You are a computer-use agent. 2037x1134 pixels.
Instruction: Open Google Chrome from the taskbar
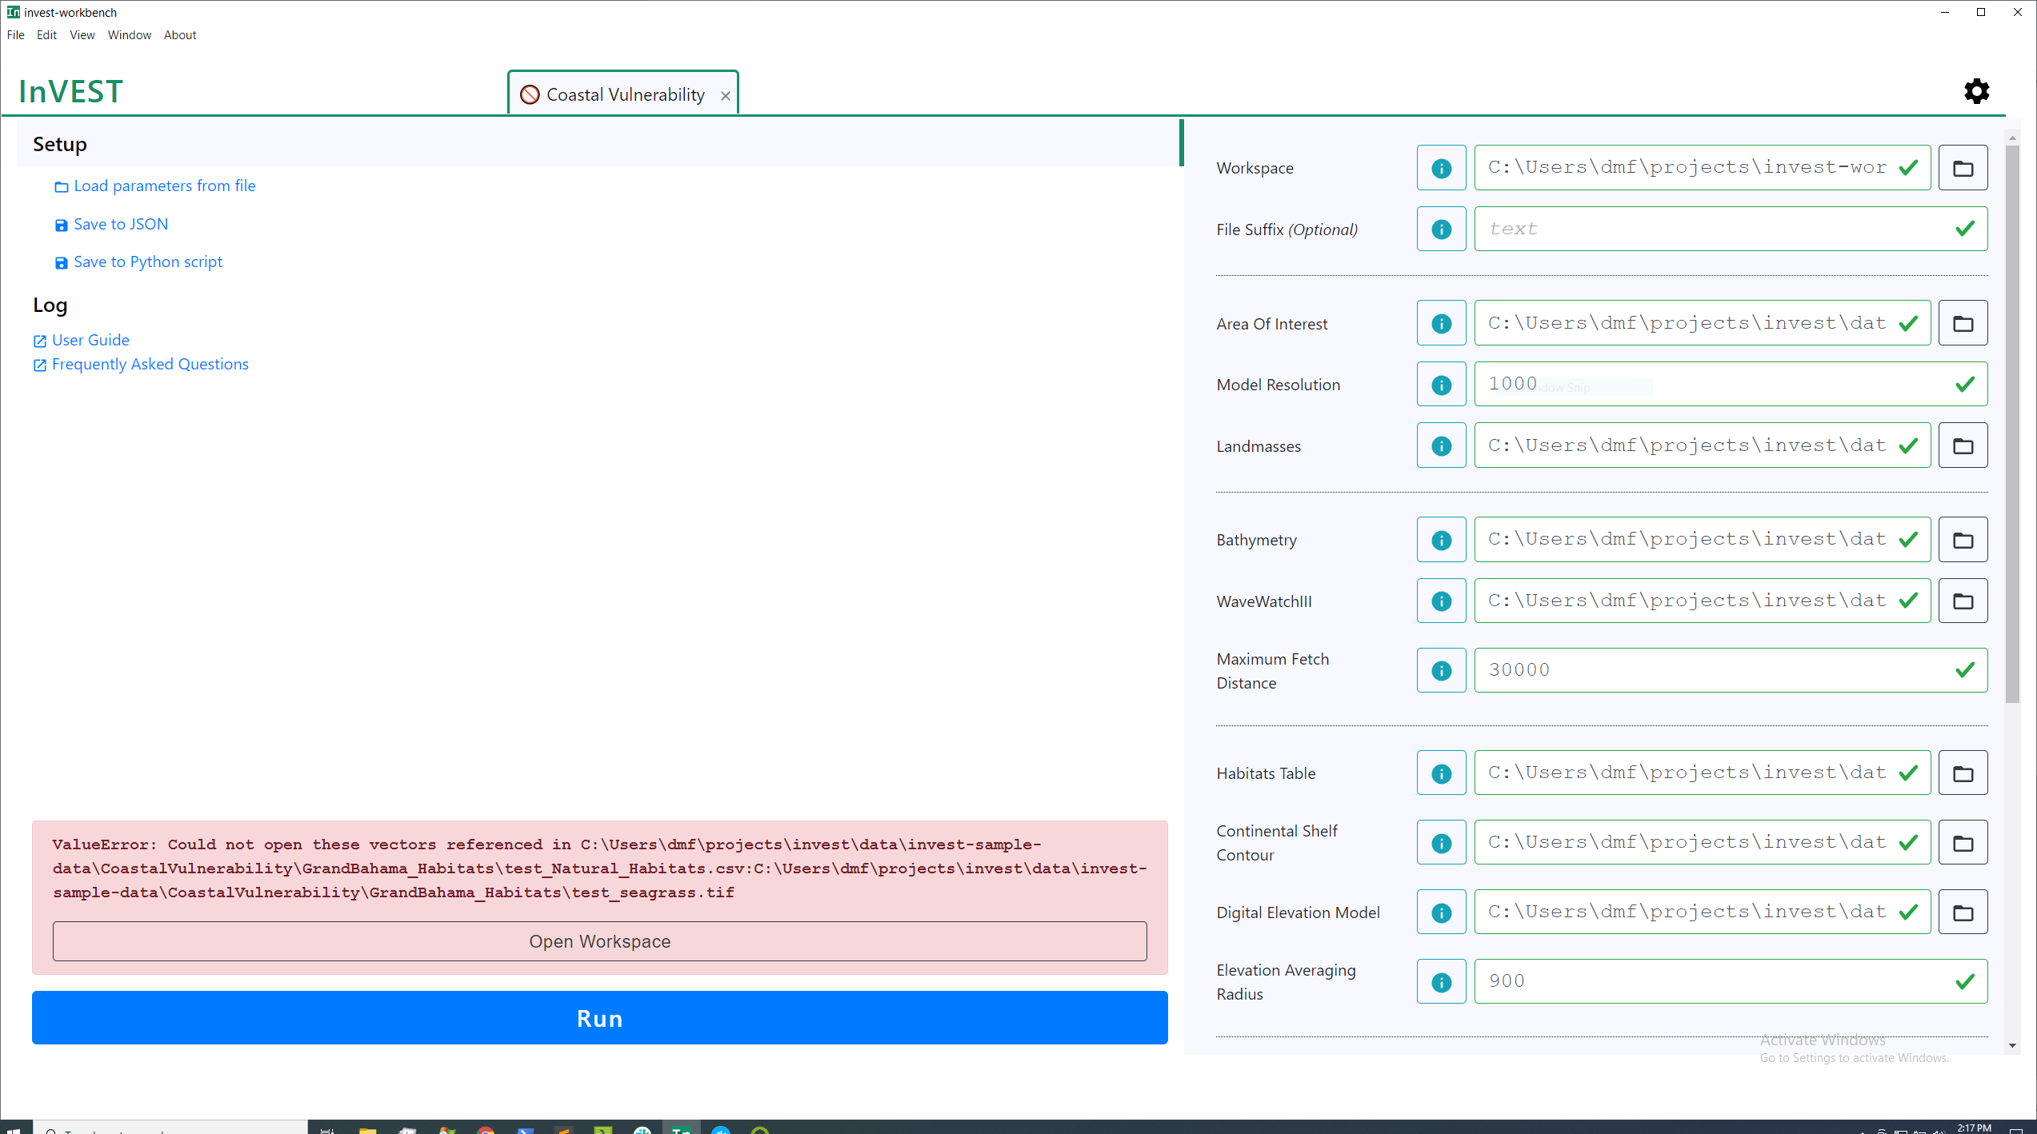(485, 1130)
